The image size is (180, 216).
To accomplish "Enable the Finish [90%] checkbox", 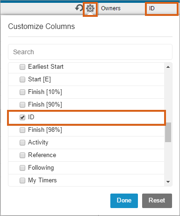I will [22, 105].
